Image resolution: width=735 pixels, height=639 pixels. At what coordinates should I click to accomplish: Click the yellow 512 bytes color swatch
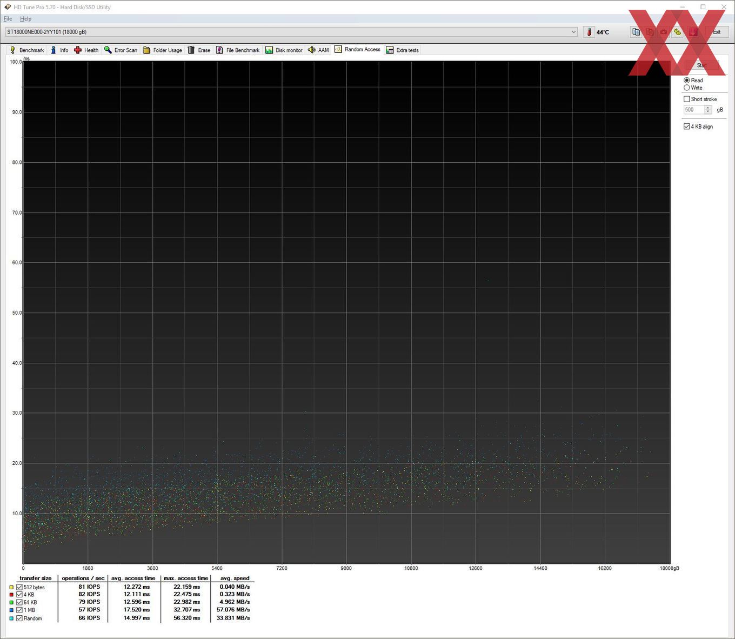coord(11,587)
